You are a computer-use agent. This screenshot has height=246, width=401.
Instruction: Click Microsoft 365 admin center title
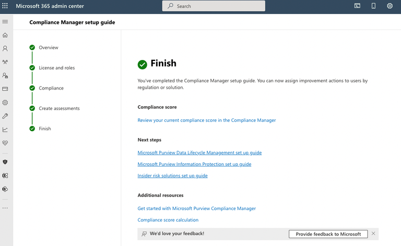tap(50, 6)
